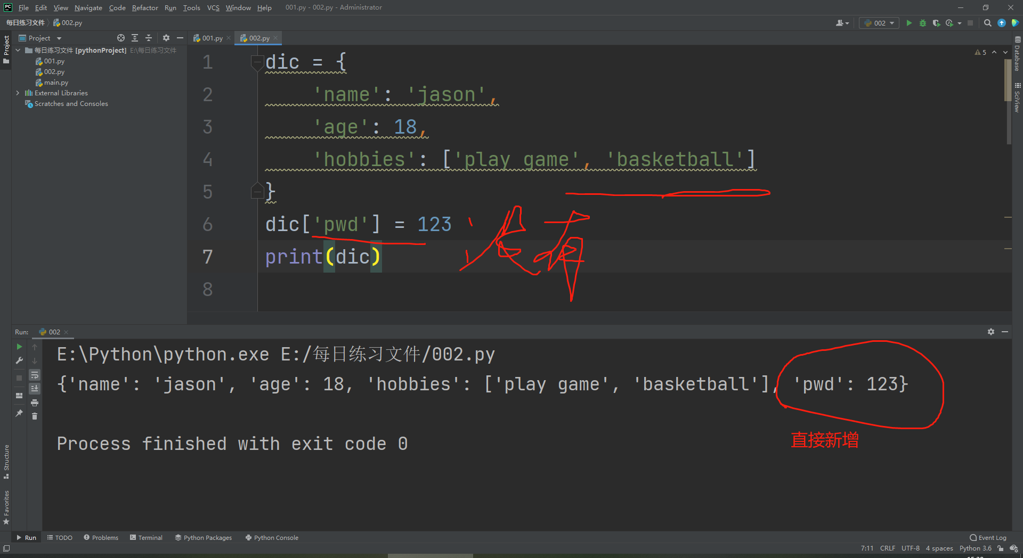The image size is (1023, 558).
Task: Close the 001.py editor tab
Action: pos(229,38)
